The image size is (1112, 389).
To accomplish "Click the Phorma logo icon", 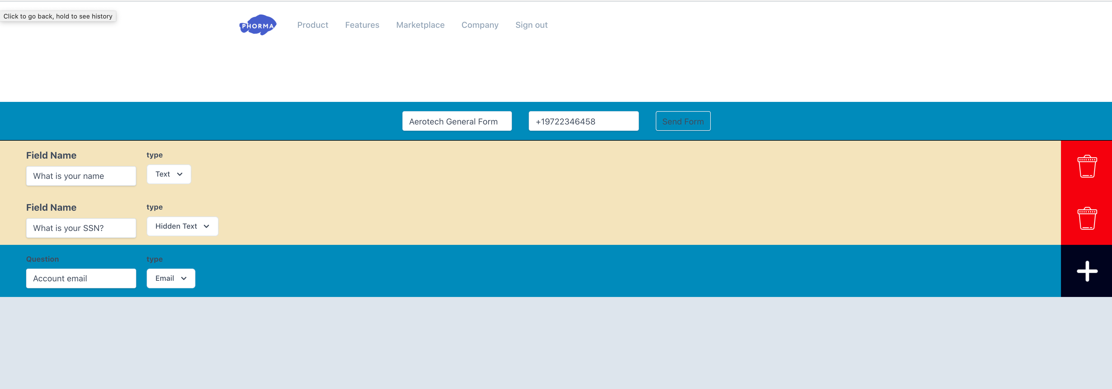I will point(258,25).
